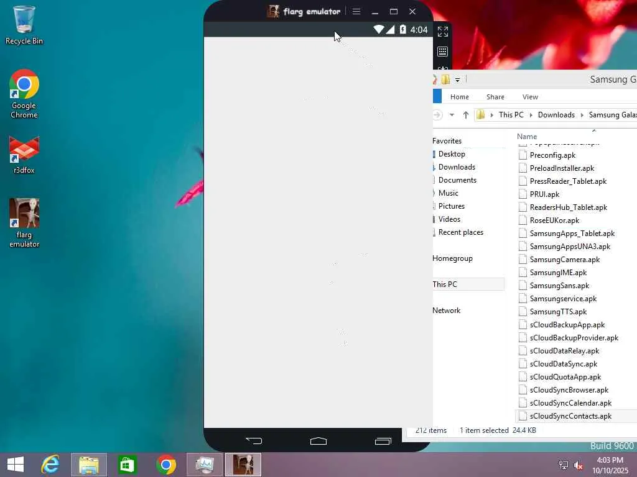637x477 pixels.
Task: Open the Share ribbon tab
Action: pyautogui.click(x=495, y=97)
